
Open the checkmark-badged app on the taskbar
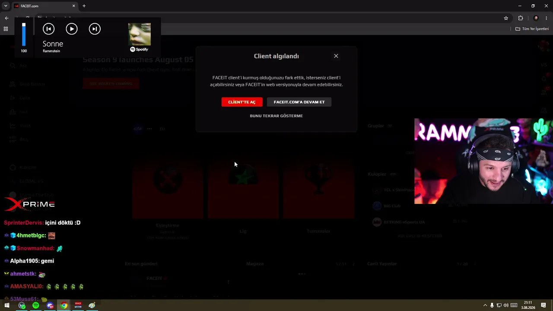22,305
